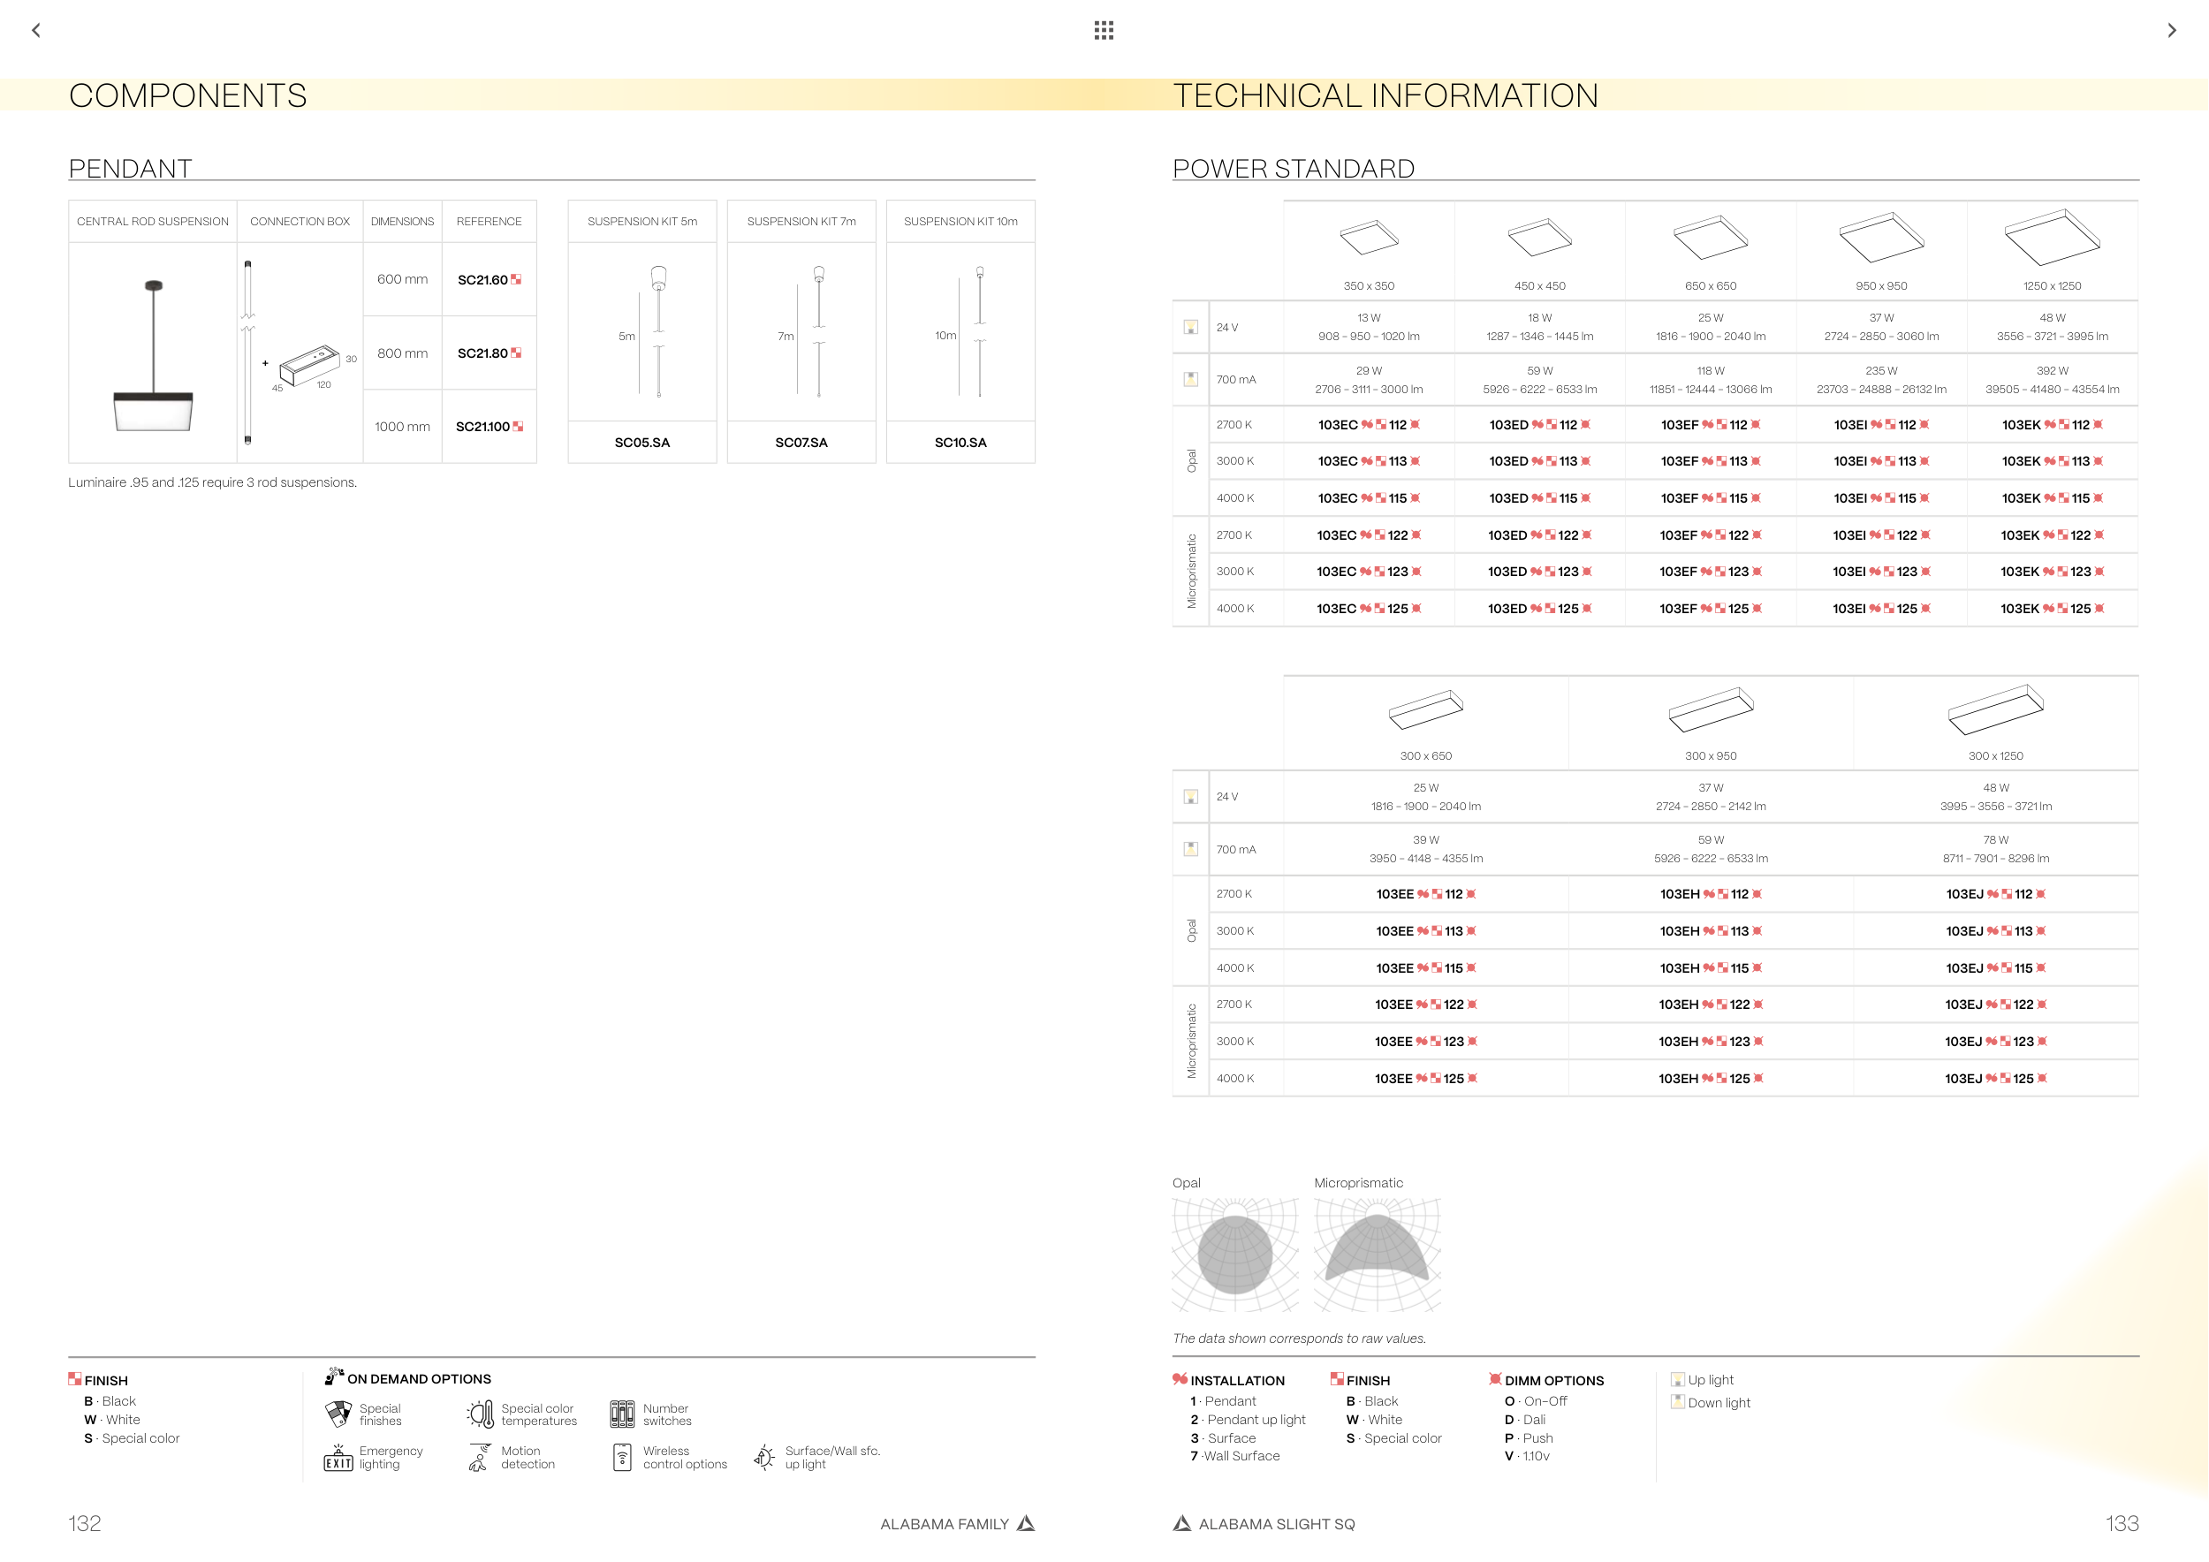
Task: Select the SC21.60 reference code
Action: coord(482,280)
